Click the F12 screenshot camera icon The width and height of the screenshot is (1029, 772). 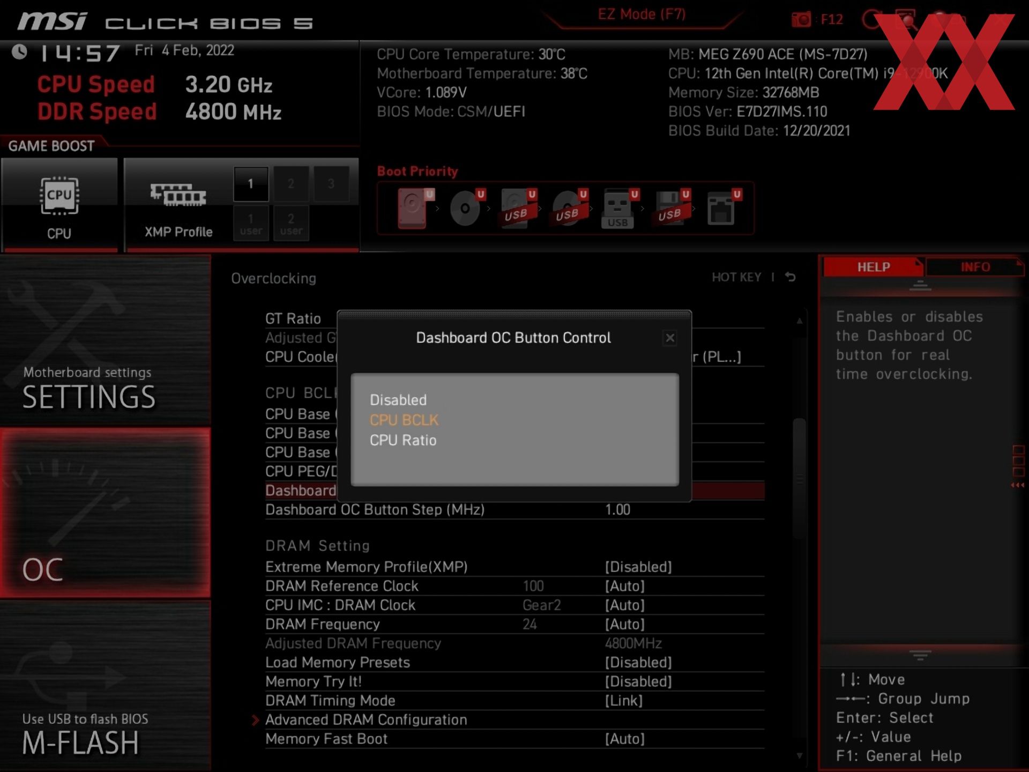tap(801, 20)
